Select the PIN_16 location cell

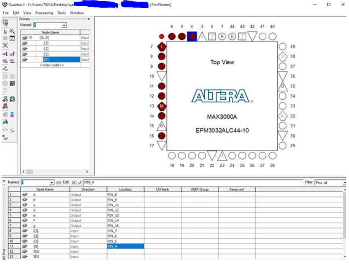(125, 226)
